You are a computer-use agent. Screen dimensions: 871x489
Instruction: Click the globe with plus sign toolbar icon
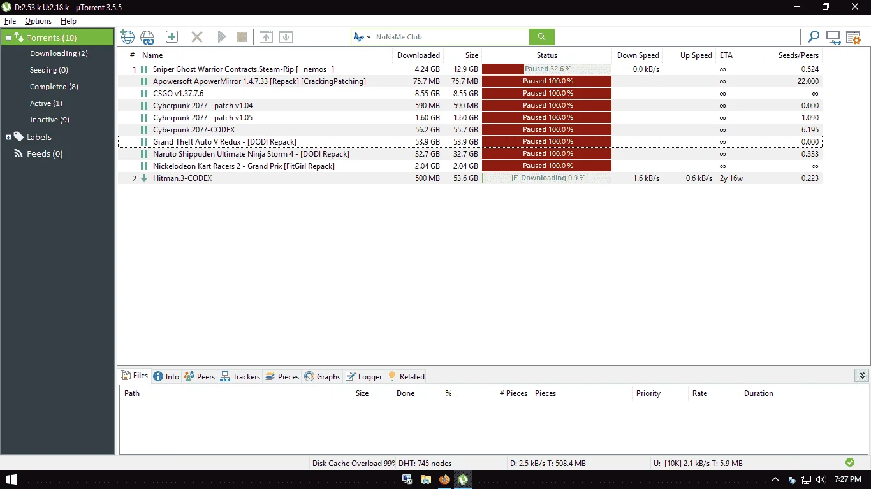tap(128, 37)
